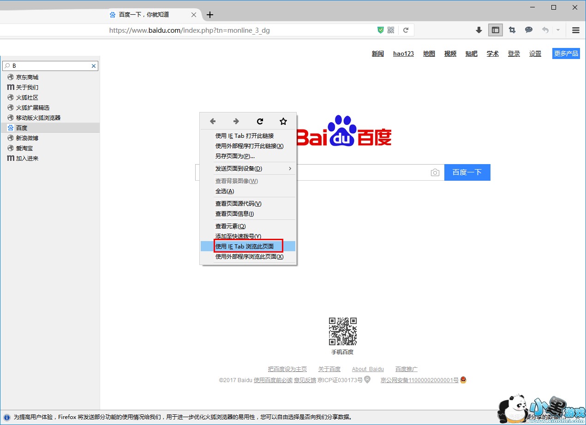The width and height of the screenshot is (586, 425).
Task: Open the 贴吧 link
Action: pyautogui.click(x=472, y=53)
